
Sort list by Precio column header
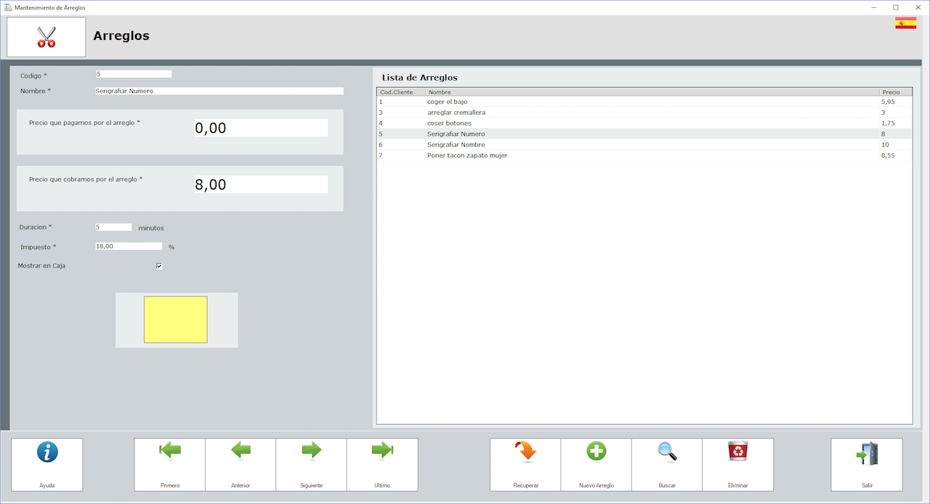pyautogui.click(x=894, y=92)
